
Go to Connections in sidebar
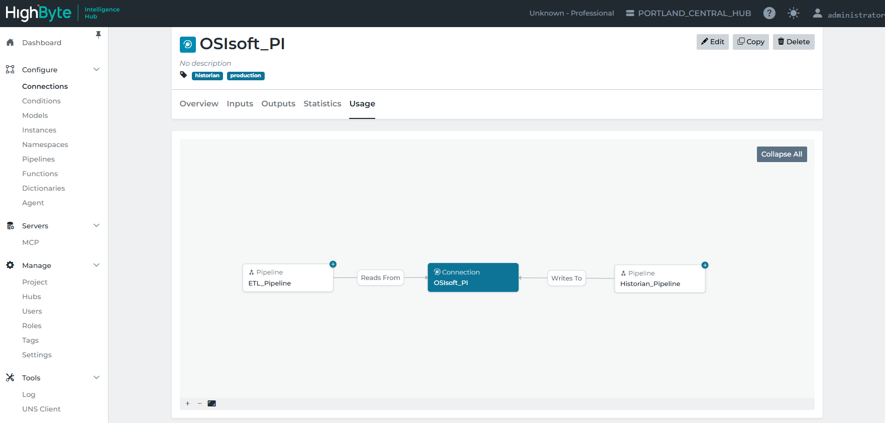point(45,86)
